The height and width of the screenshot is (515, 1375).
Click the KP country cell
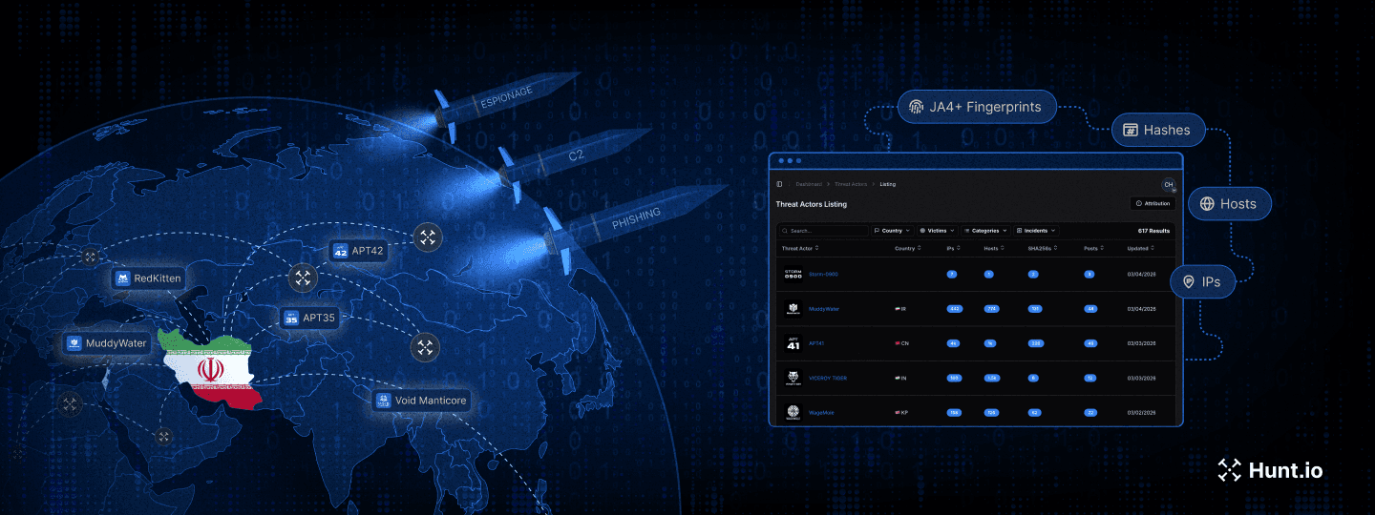[x=901, y=412]
